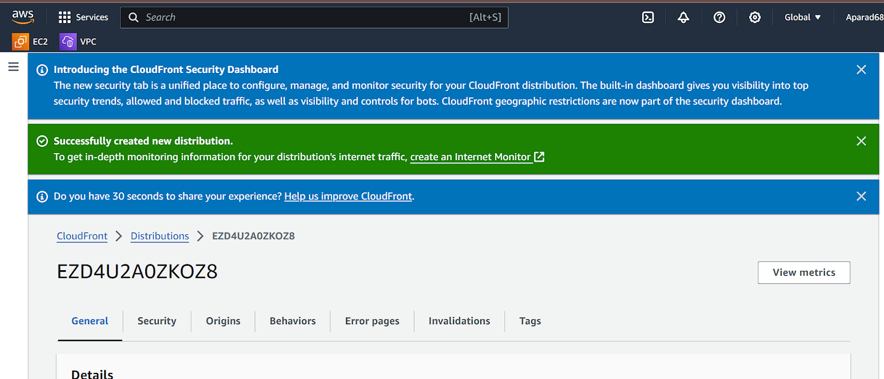This screenshot has width=884, height=379.
Task: Click the info icon in feedback banner
Action: (42, 197)
